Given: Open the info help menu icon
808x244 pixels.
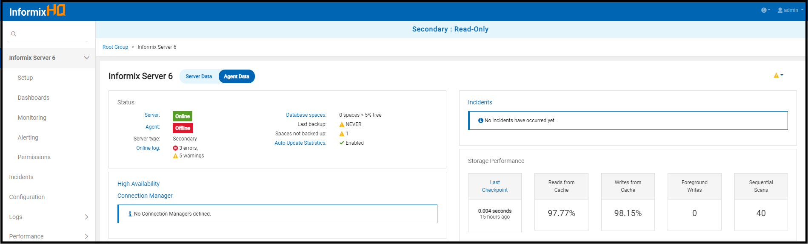Looking at the screenshot, I should (x=765, y=10).
